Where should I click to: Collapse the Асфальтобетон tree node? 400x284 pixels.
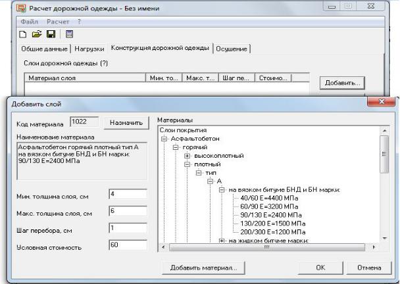pos(164,139)
